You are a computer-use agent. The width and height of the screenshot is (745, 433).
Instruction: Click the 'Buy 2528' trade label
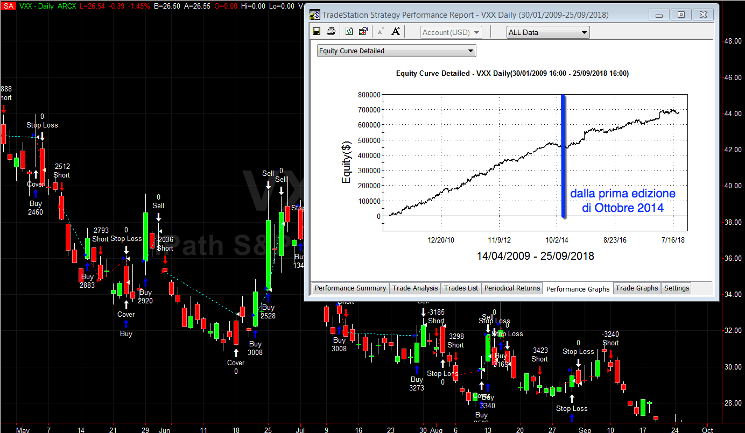click(268, 312)
